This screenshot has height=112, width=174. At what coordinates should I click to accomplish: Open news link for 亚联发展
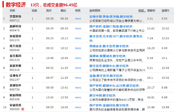coord(78,68)
